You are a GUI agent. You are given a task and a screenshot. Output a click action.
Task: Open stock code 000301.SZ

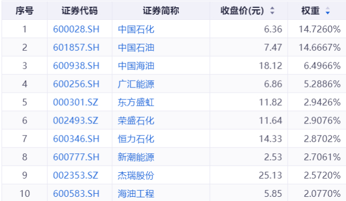(75, 102)
